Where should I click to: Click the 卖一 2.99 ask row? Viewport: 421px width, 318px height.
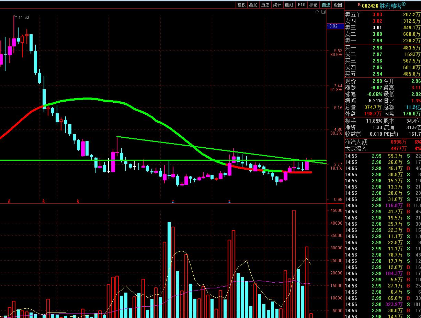coord(383,41)
